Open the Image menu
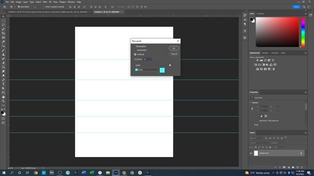 [x=19, y=2]
